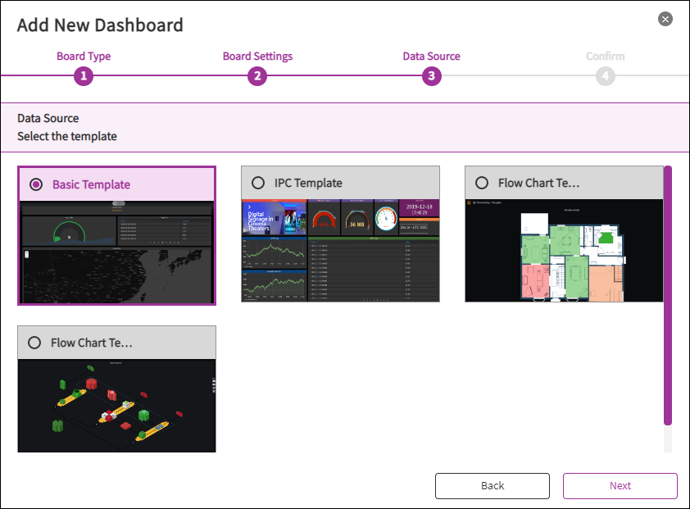
Task: Select radio button for isometric Flow Chart template
Action: coord(34,343)
